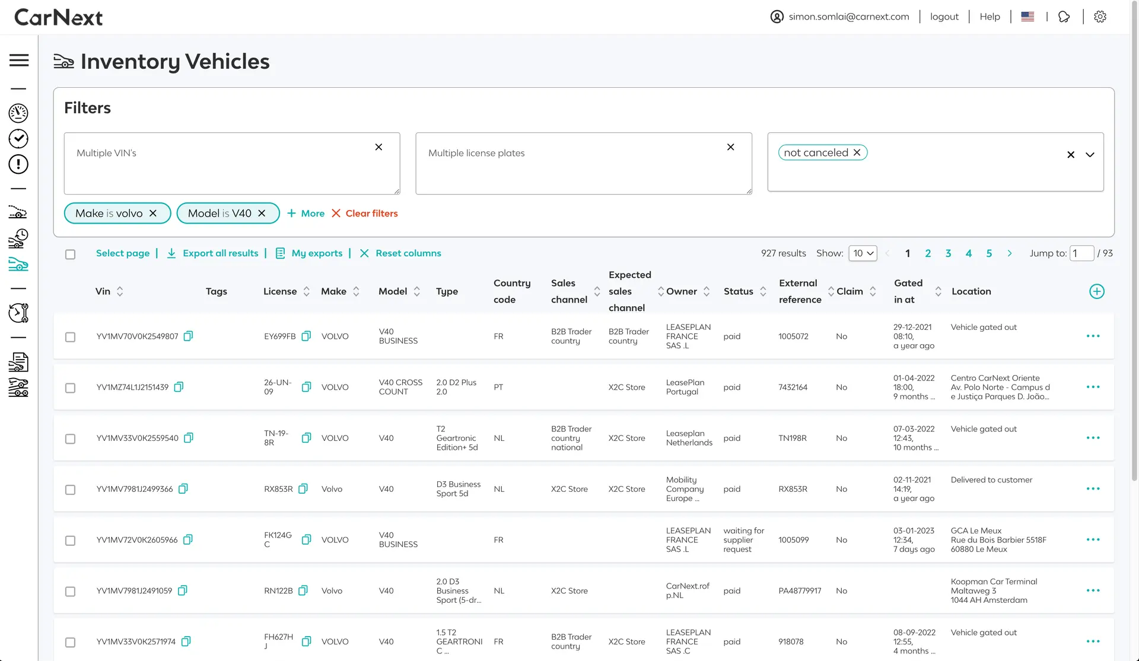Toggle the select-all checkbox near Select page
Viewport: 1139px width, 661px height.
(70, 254)
